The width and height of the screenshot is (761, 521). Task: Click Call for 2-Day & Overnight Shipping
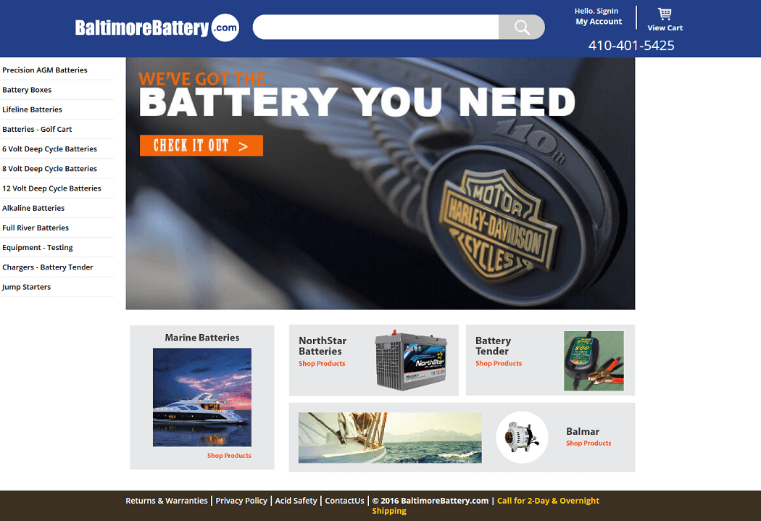[486, 506]
